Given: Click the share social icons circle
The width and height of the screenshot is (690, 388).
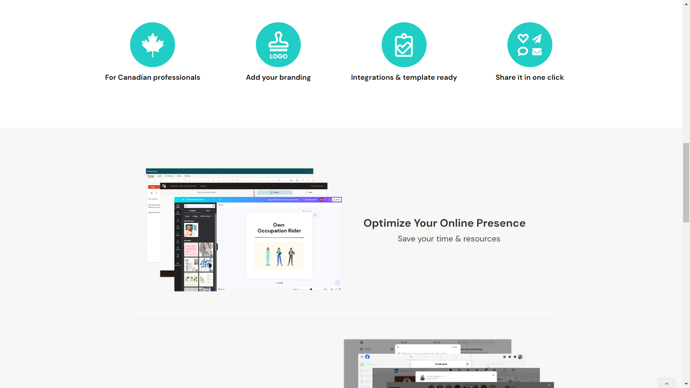Looking at the screenshot, I should pos(530,45).
